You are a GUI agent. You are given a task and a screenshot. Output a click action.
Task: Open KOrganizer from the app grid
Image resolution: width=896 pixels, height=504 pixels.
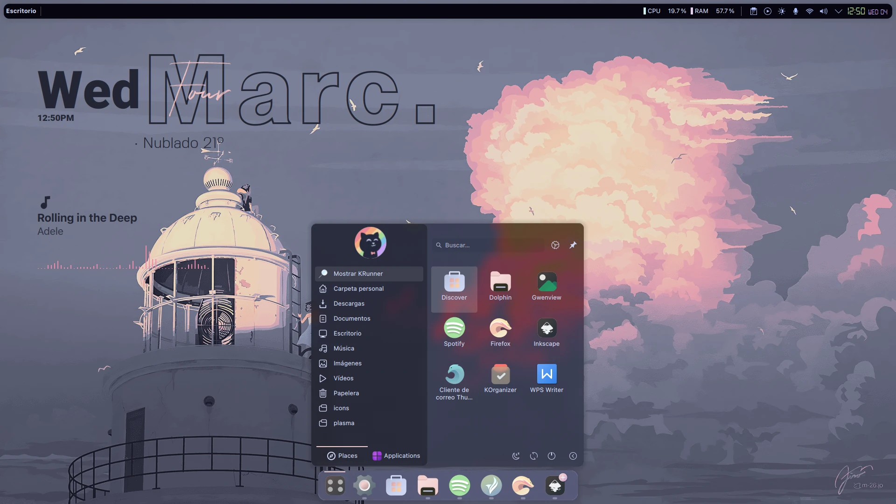pyautogui.click(x=500, y=378)
